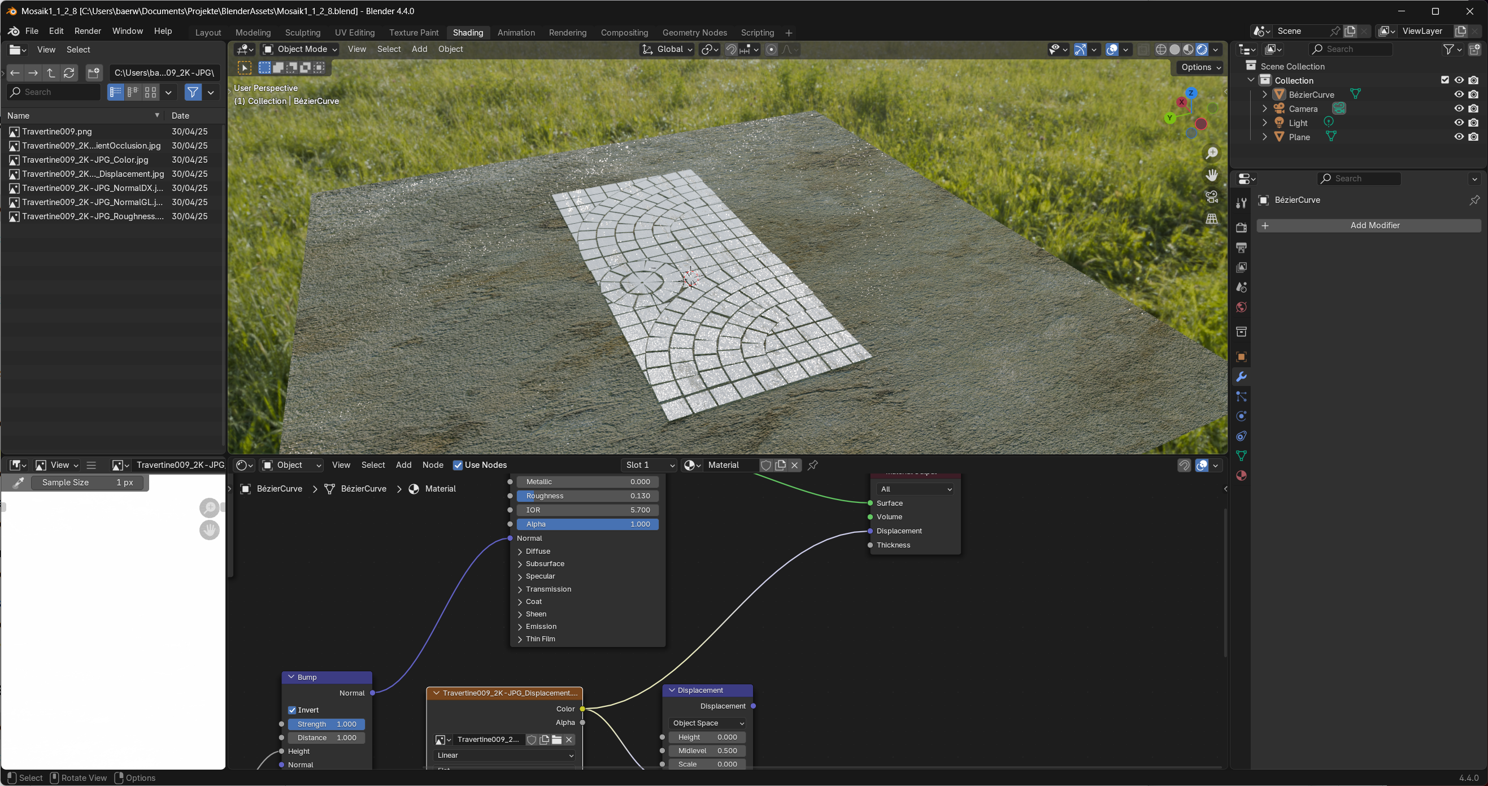Adjust the Roughness slider value

click(588, 496)
